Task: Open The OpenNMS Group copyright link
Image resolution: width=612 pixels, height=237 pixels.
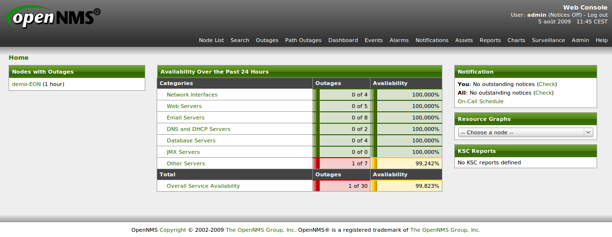Action: (x=261, y=230)
